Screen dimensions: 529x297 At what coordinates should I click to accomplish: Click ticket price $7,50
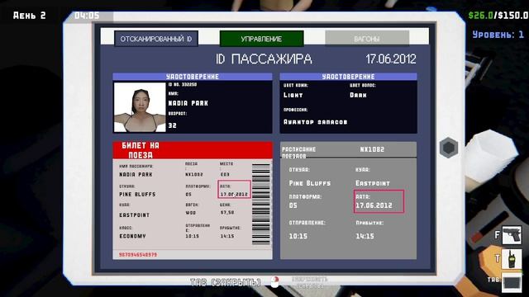coord(227,213)
